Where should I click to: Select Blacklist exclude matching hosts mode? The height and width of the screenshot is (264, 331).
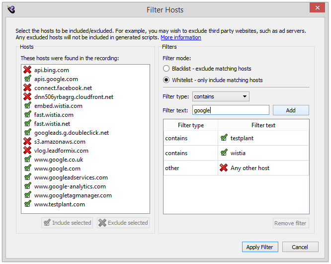click(166, 69)
